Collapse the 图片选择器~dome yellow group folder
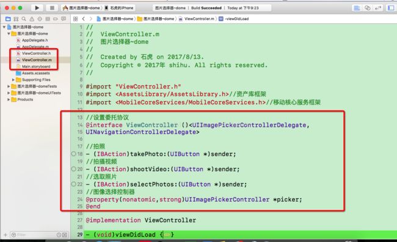The width and height of the screenshot is (397, 242). pos(9,34)
